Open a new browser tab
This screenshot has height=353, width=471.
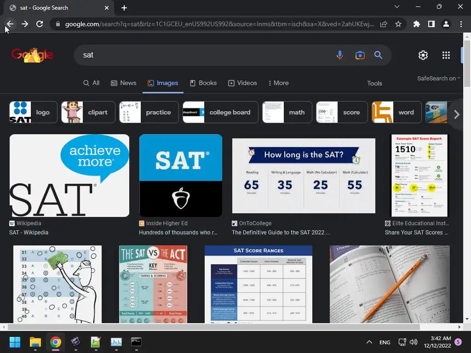coord(124,8)
